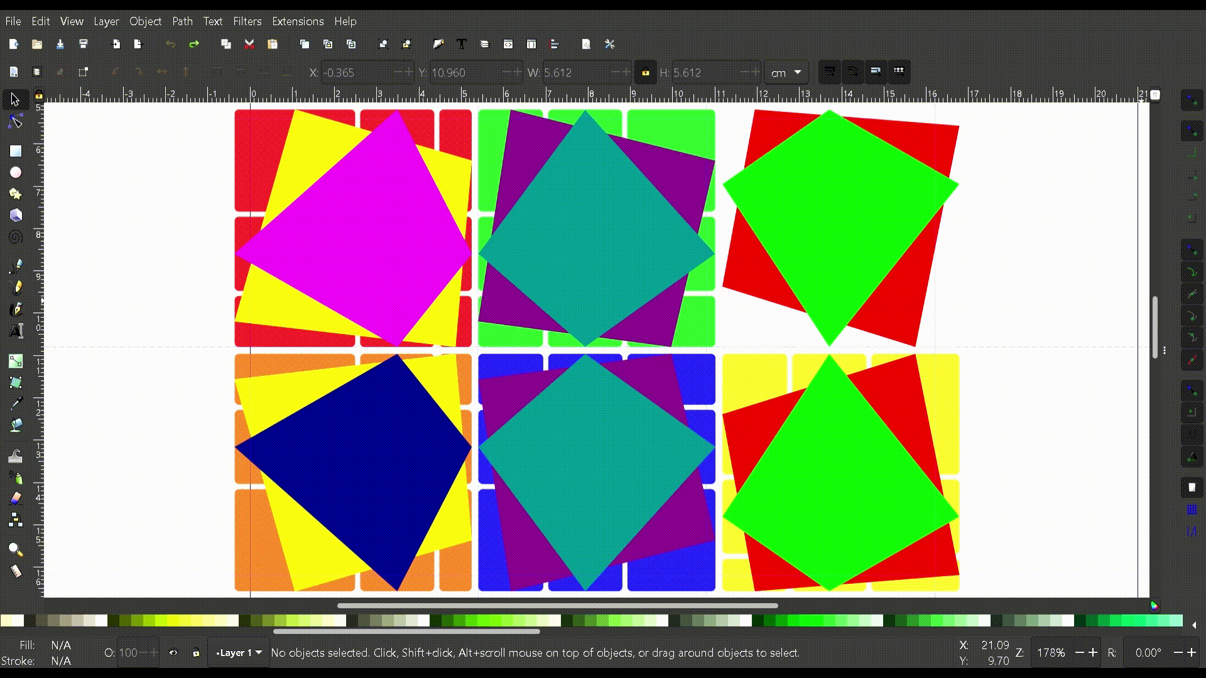Select the Text tool in toolbox
Screen dimensions: 1206x678
pyautogui.click(x=16, y=331)
